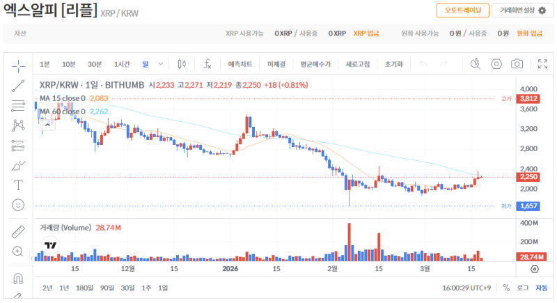The image size is (557, 303).
Task: Open the forecast and measurement tools
Action: 18,146
